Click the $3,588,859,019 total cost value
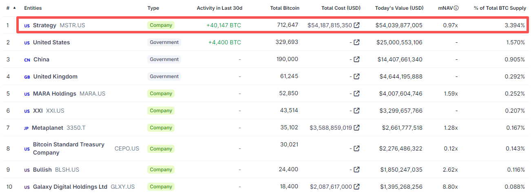The image size is (531, 194). click(331, 128)
